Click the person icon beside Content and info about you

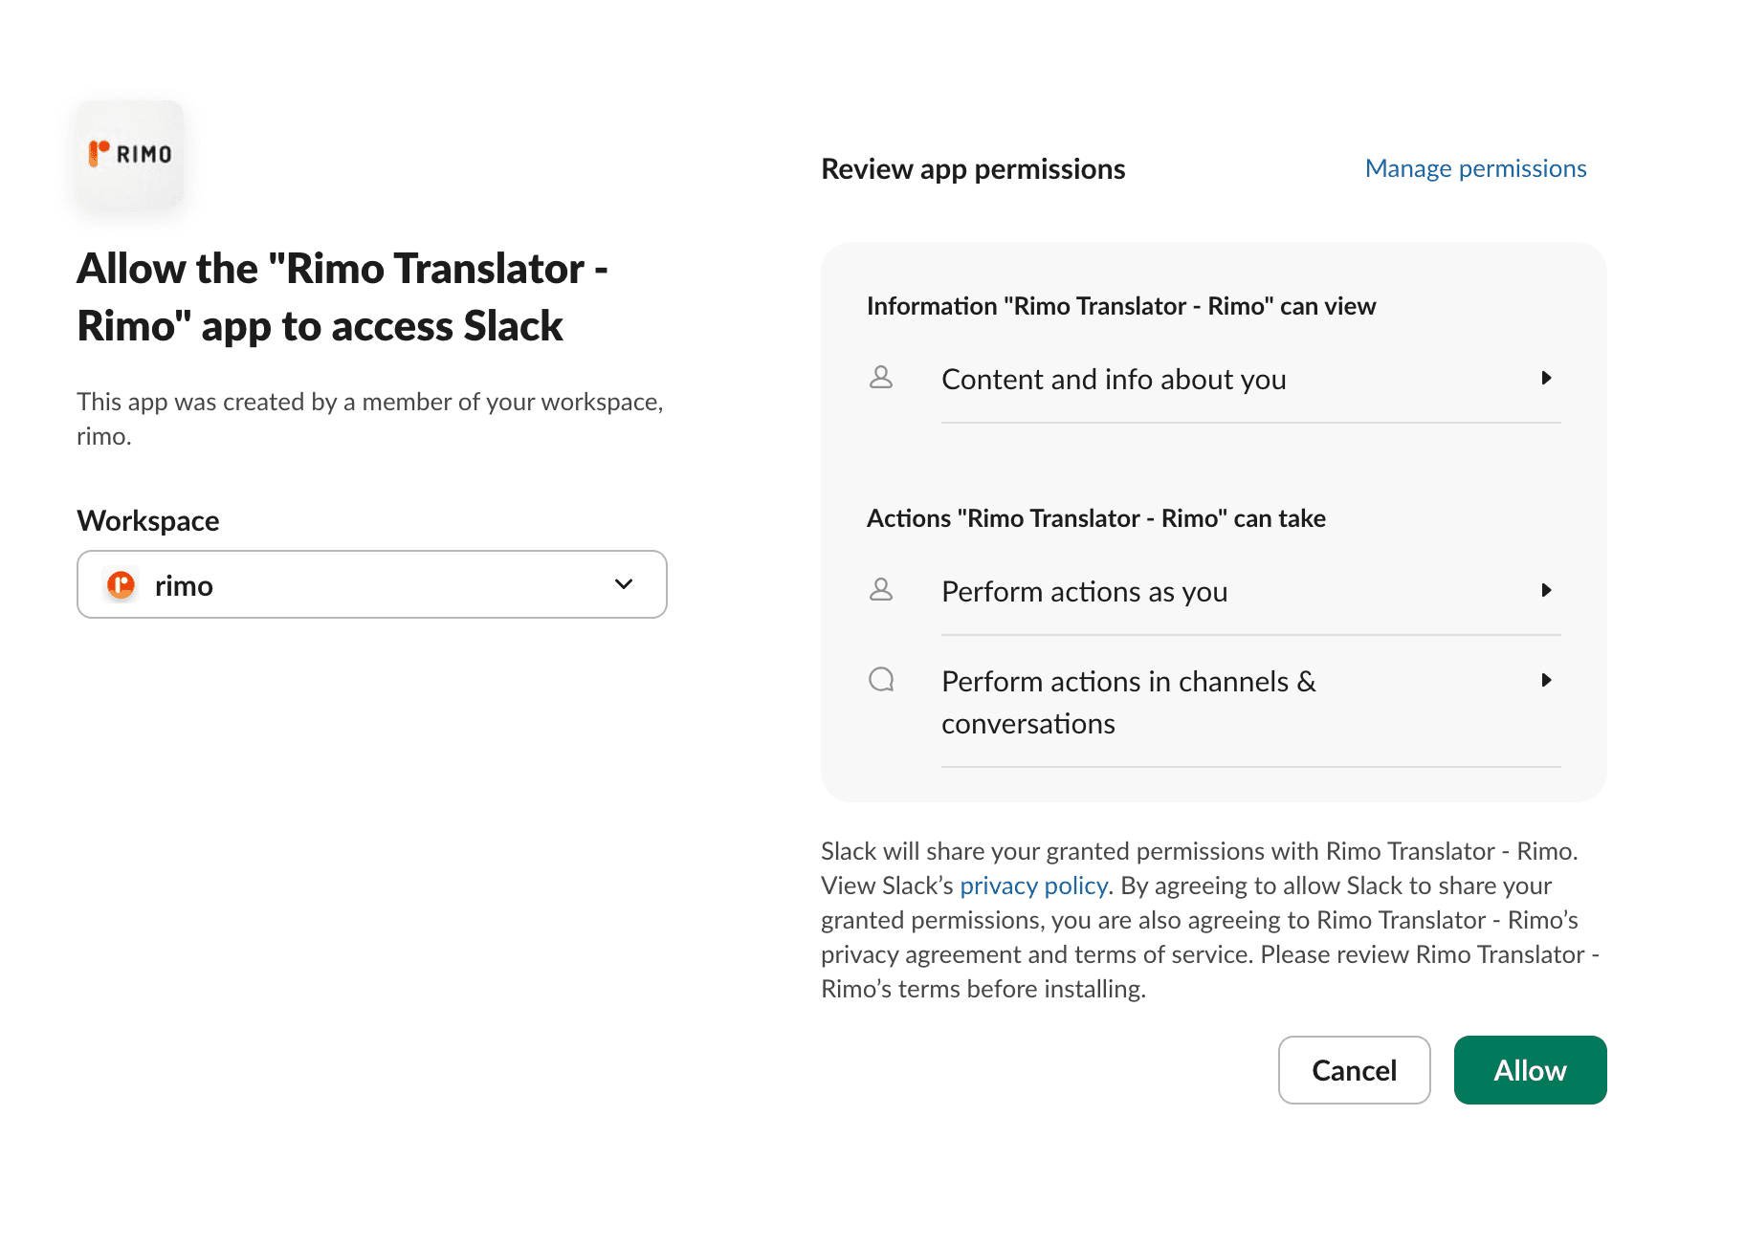(881, 378)
